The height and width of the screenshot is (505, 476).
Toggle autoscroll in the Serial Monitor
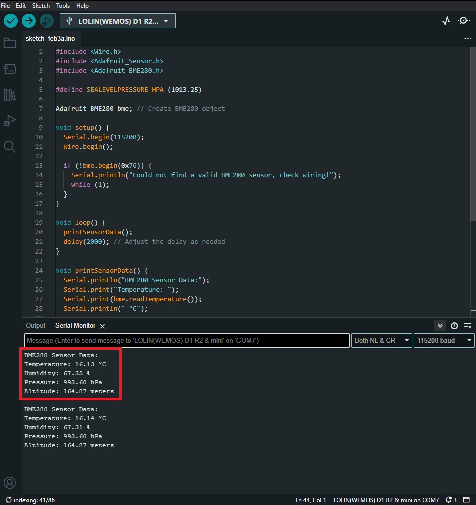(x=440, y=326)
